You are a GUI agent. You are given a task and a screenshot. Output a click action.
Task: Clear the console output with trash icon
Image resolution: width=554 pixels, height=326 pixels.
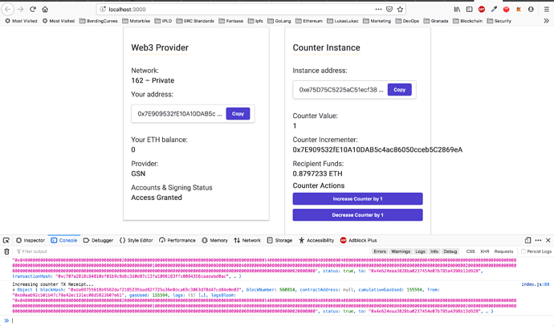pos(6,251)
